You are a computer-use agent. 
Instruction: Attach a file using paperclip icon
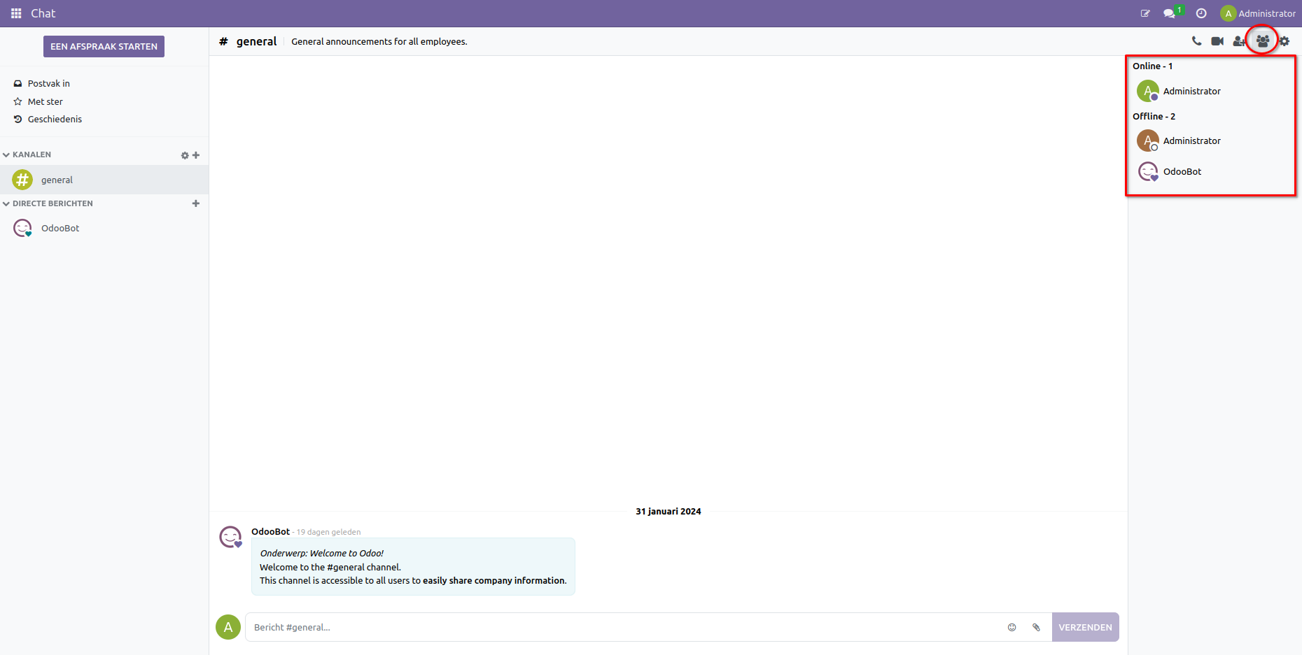(1036, 627)
